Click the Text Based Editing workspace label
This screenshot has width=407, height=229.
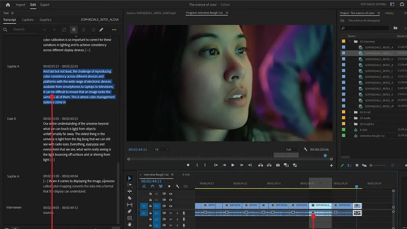pos(373,4)
